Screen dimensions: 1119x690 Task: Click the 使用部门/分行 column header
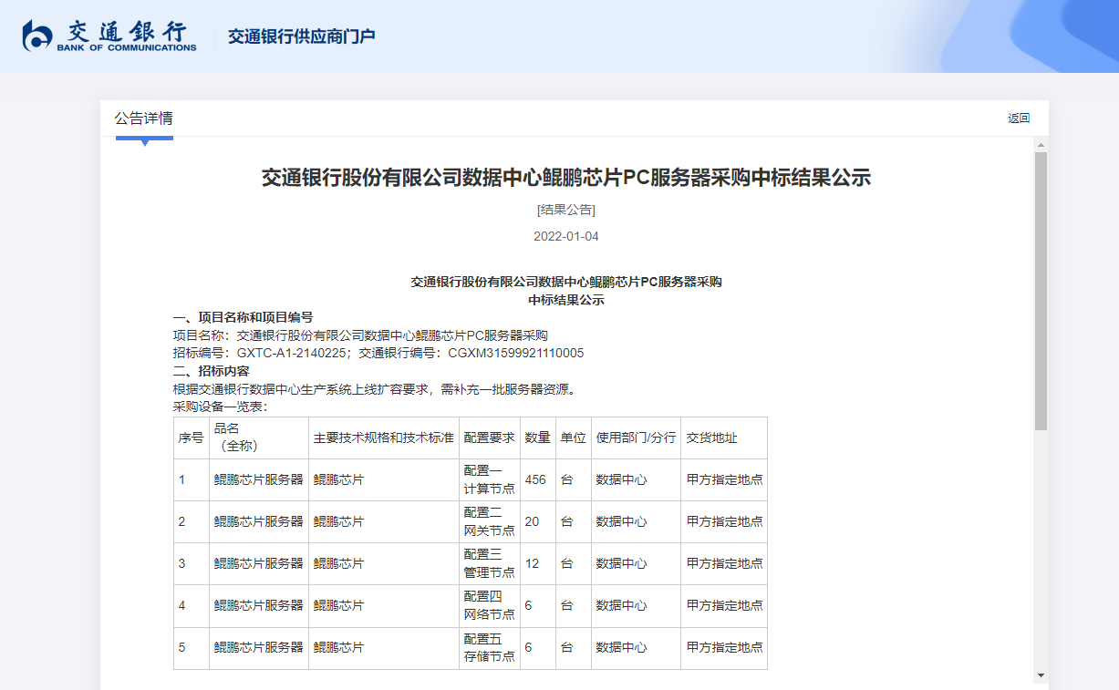click(x=637, y=438)
